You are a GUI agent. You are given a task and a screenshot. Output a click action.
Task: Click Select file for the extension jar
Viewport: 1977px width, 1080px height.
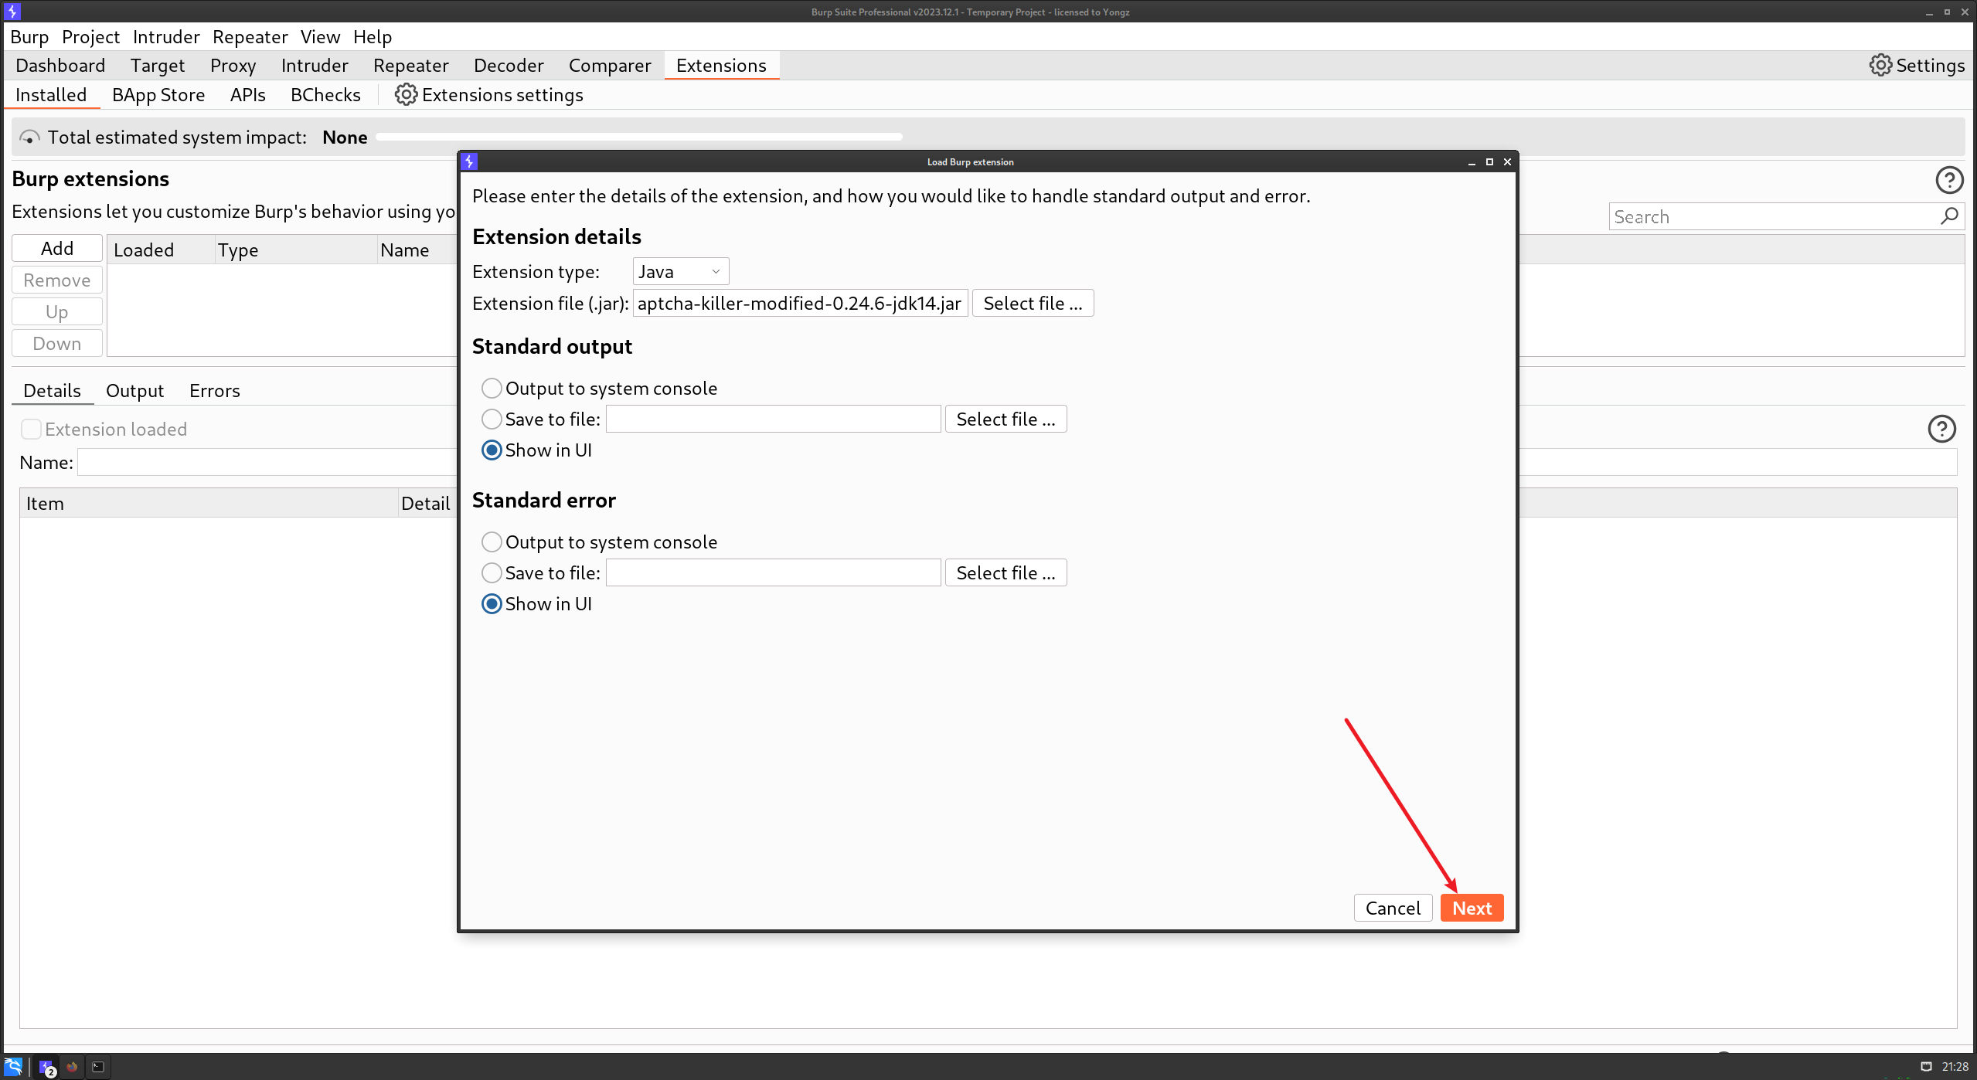[x=1033, y=303]
